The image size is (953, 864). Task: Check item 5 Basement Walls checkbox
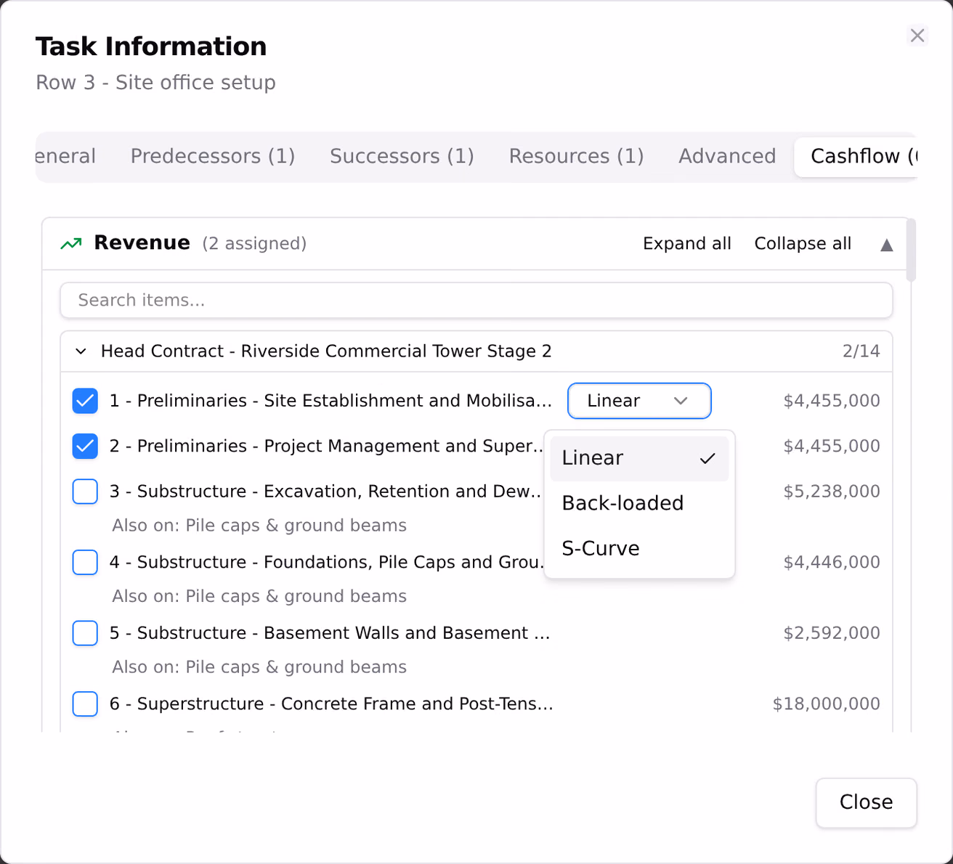click(85, 633)
